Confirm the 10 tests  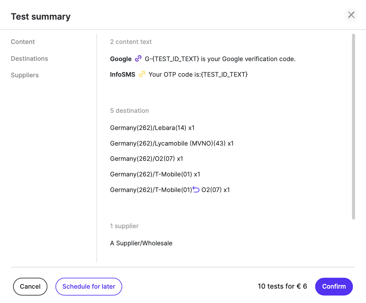pyautogui.click(x=334, y=286)
